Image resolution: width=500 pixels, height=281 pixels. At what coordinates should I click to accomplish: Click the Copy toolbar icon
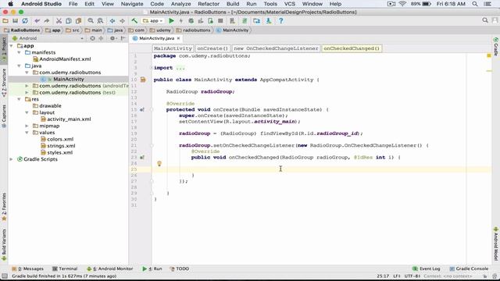[x=69, y=21]
